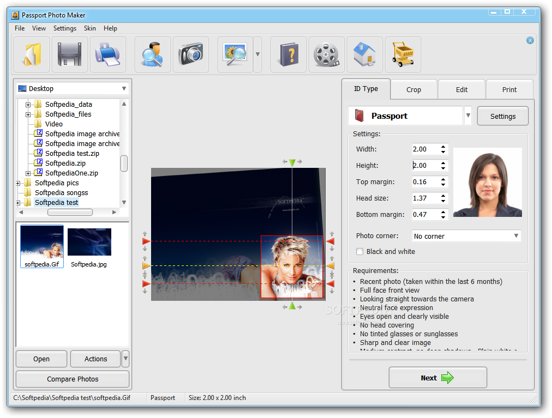Click the folder tree vertical scrollbar thumb

[124, 163]
